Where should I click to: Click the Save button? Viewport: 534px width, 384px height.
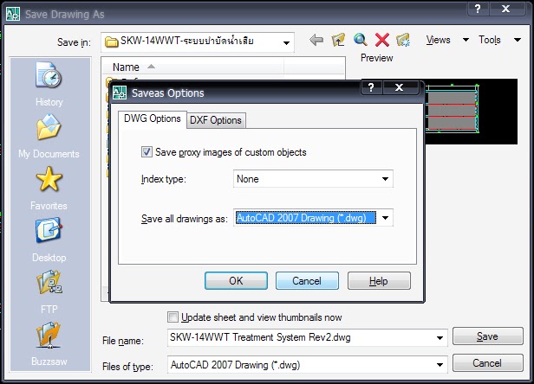coord(487,336)
